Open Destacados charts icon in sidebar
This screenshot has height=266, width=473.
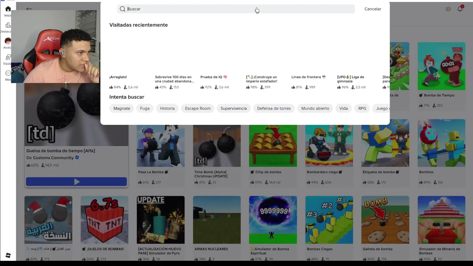pyautogui.click(x=8, y=25)
